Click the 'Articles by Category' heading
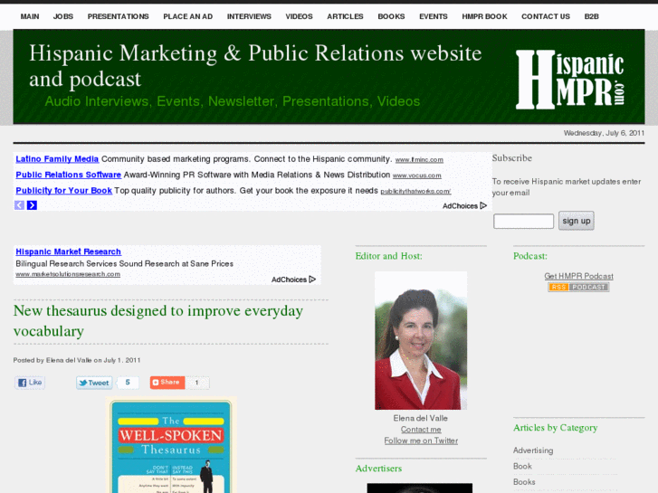Screen dimensions: 658x493 555,428
